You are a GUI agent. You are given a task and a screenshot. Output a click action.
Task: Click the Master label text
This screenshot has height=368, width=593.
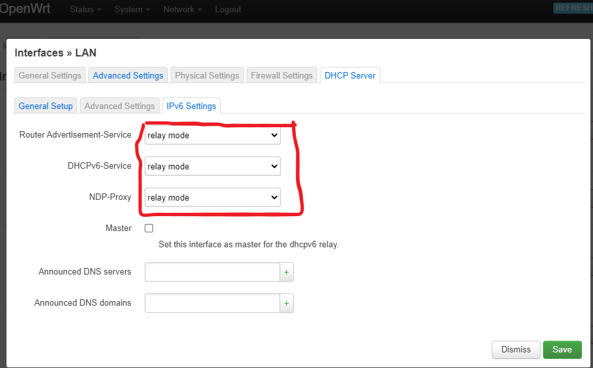(118, 228)
